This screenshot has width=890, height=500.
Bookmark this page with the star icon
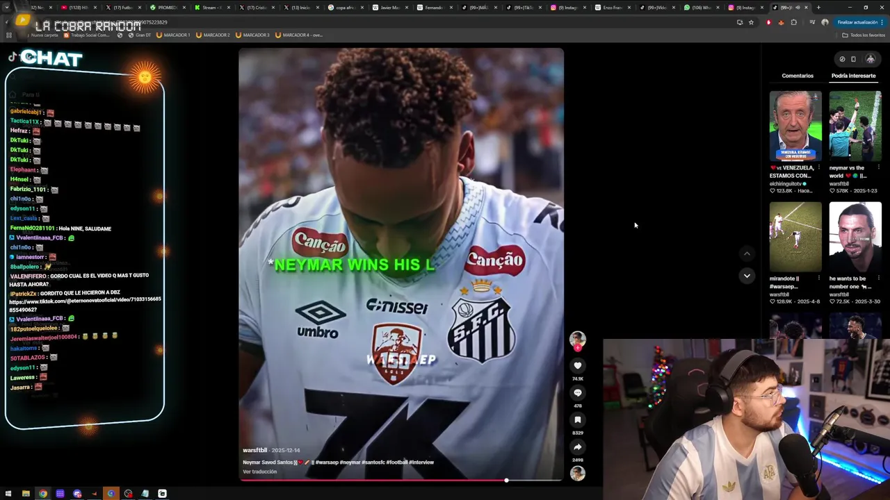(751, 22)
